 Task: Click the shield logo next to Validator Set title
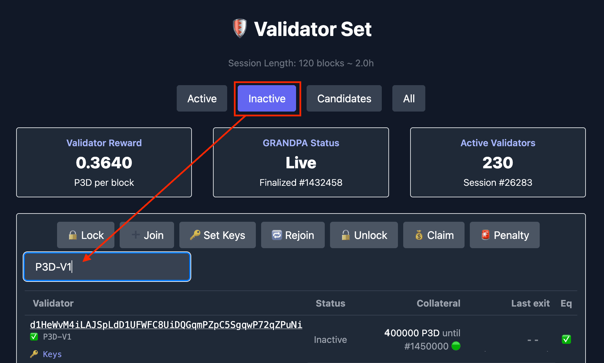(239, 29)
